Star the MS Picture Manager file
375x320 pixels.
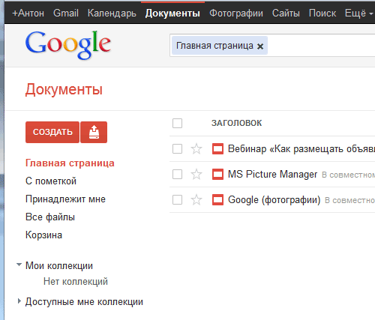[196, 175]
